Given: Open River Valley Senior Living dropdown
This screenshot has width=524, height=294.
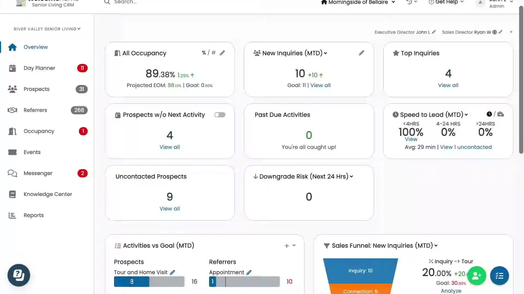Looking at the screenshot, I should coord(47,29).
